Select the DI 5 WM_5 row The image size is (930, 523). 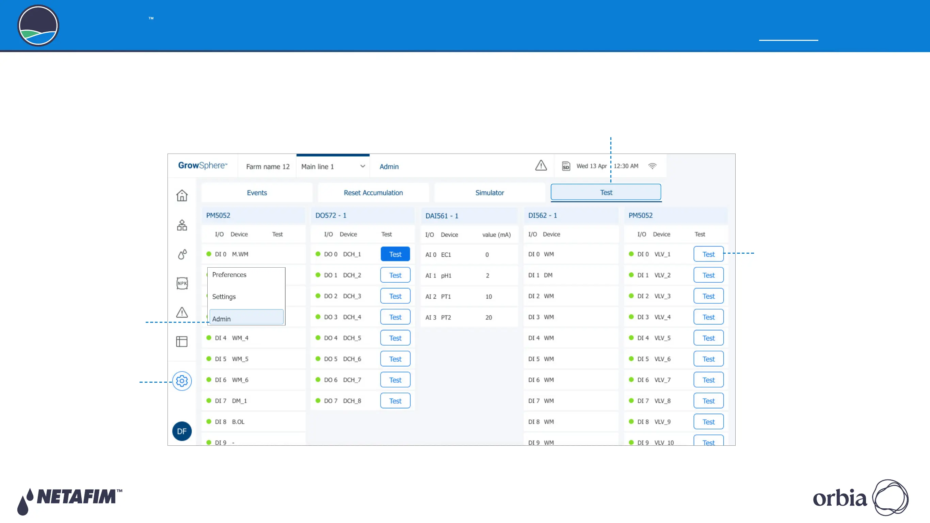(x=254, y=359)
